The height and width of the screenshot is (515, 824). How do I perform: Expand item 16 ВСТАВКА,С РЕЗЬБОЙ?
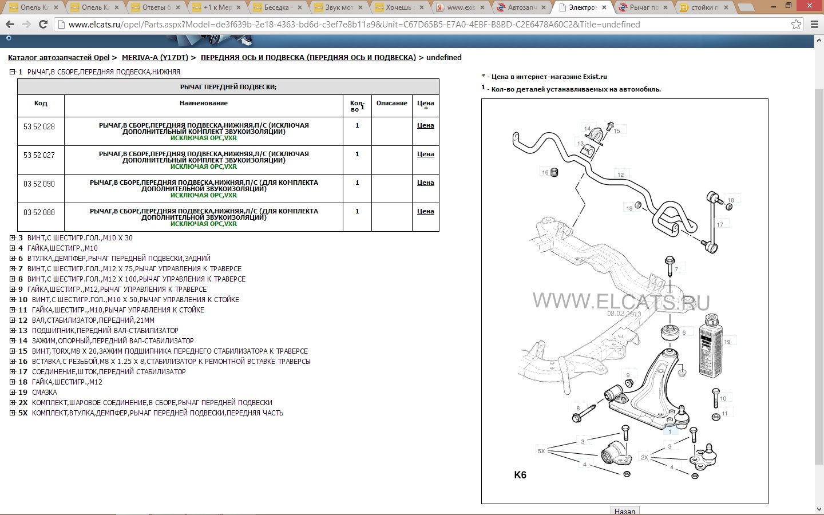point(13,362)
